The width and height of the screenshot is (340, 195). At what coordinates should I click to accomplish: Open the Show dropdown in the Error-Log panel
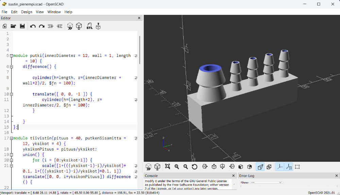(266, 182)
